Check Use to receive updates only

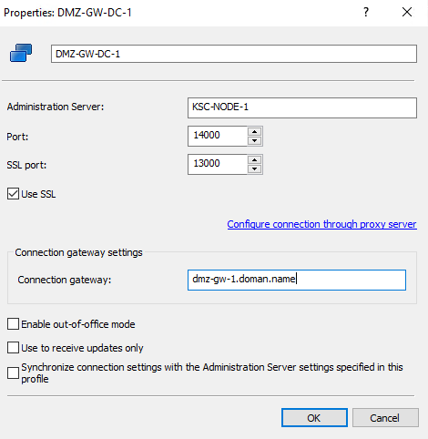pyautogui.click(x=13, y=348)
